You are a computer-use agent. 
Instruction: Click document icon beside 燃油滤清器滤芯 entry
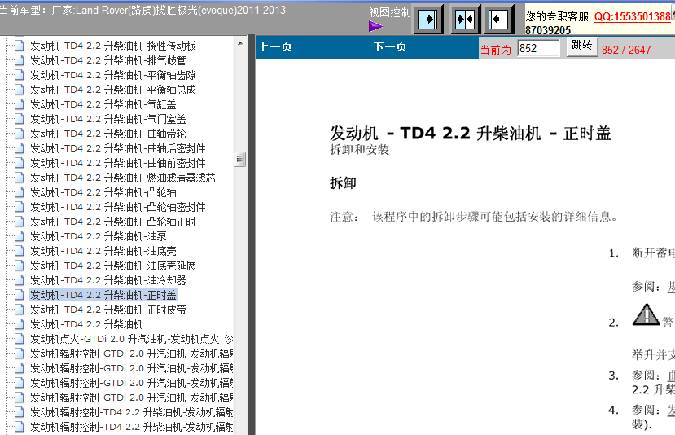point(19,178)
